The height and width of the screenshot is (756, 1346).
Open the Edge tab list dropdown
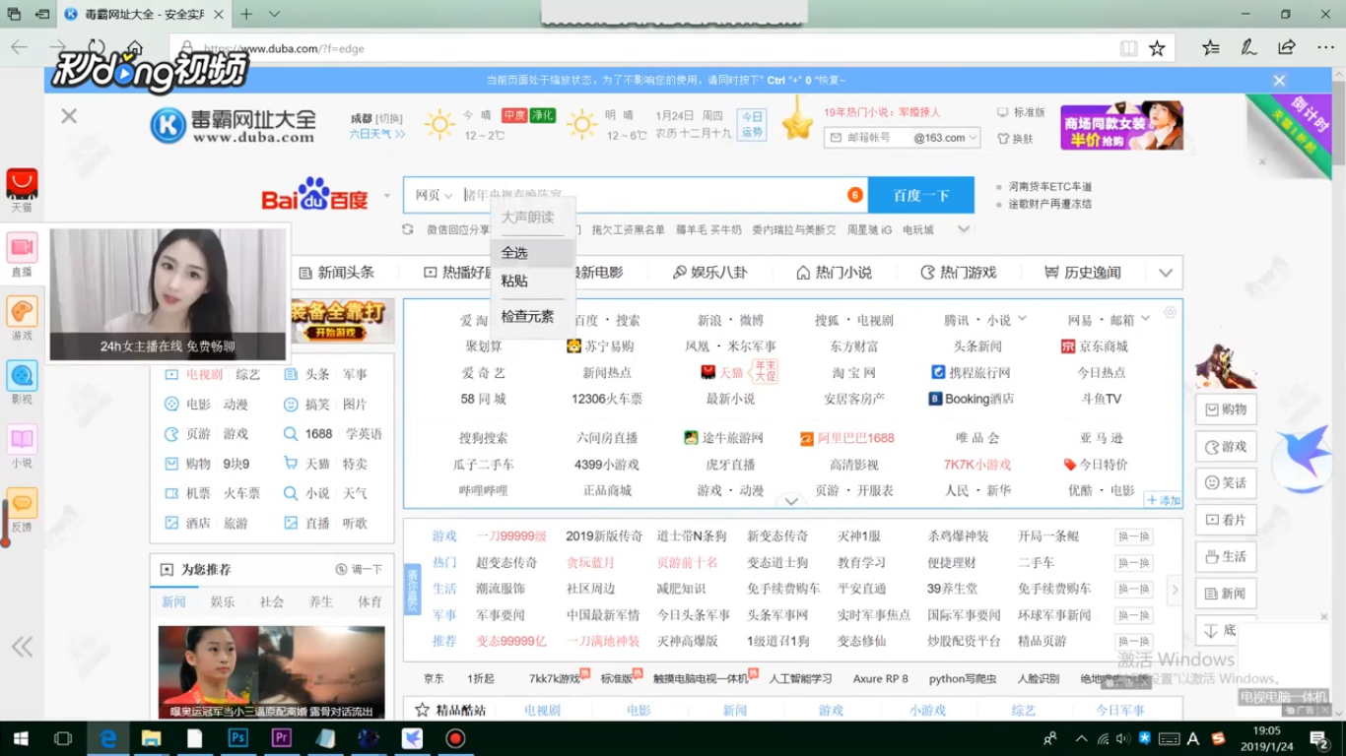click(x=274, y=14)
